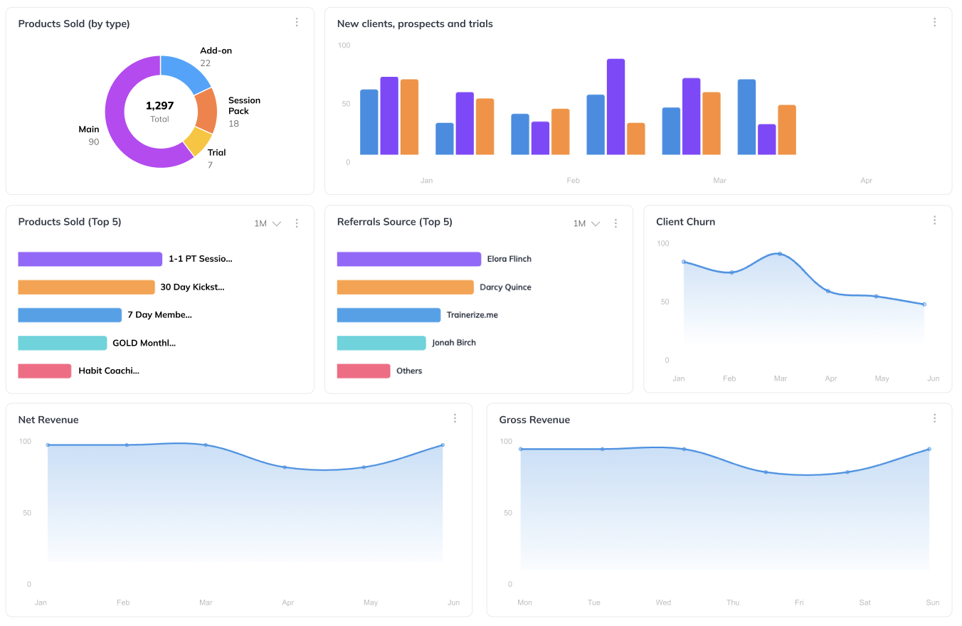Click the red Others referral bar
Image resolution: width=962 pixels, height=626 pixels.
(x=364, y=371)
